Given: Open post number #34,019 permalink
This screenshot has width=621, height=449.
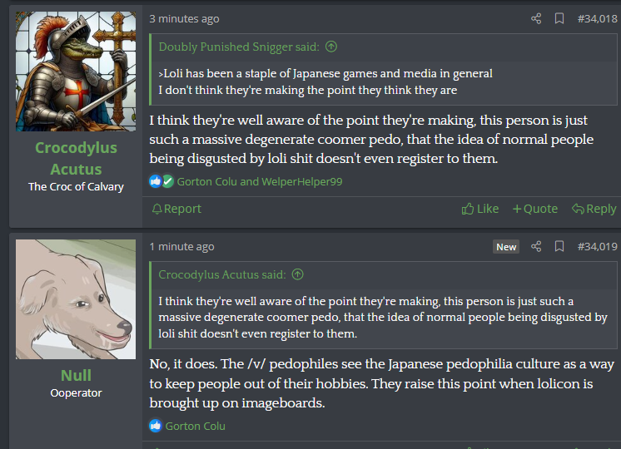Looking at the screenshot, I should (597, 246).
